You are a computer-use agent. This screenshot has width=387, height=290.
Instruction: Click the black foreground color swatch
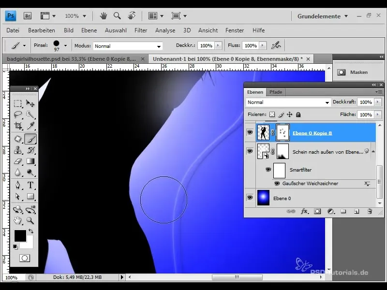point(20,236)
